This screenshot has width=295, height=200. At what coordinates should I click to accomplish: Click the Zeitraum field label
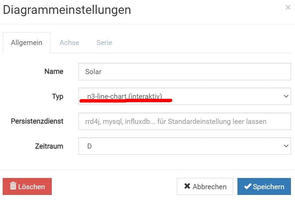click(x=49, y=146)
